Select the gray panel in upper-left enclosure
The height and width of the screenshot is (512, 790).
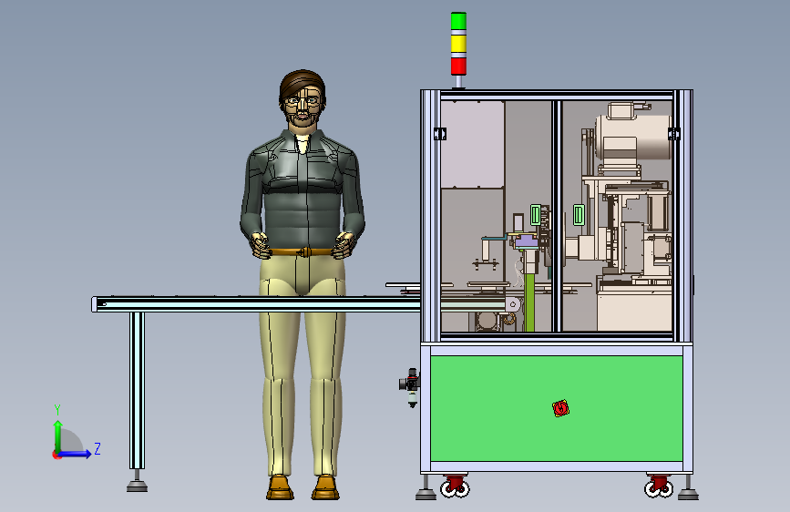click(473, 144)
